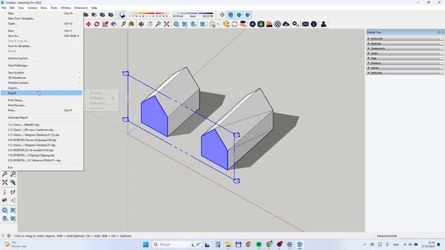445x250 pixels.
Task: Toggle Display Section Cuts in top toolbar
Action: tap(239, 15)
